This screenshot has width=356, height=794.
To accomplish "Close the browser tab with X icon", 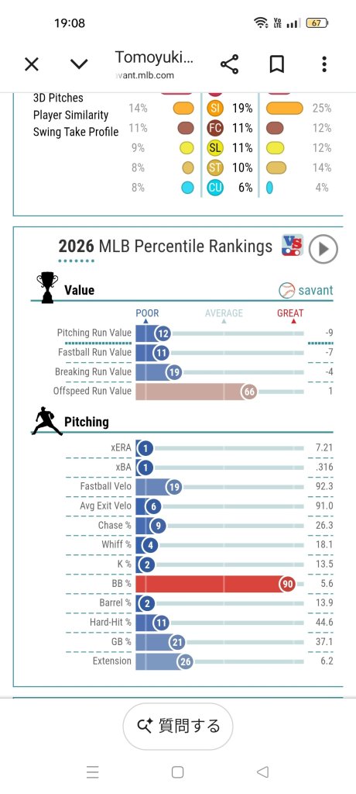I will (x=32, y=64).
